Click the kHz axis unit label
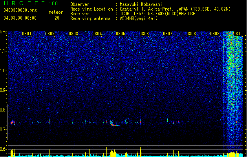Screen dimensions: 247x157 (x=4, y=32)
